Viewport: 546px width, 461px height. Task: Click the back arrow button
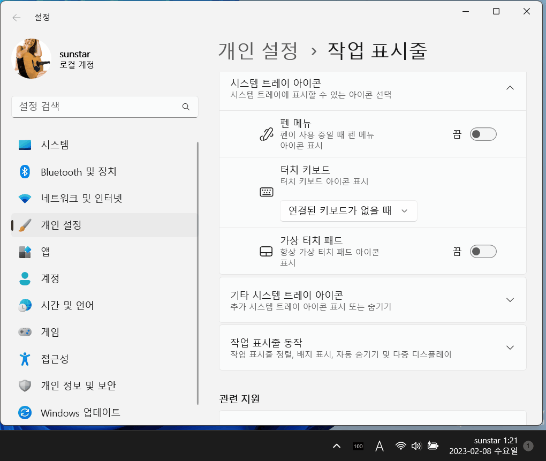(x=16, y=17)
